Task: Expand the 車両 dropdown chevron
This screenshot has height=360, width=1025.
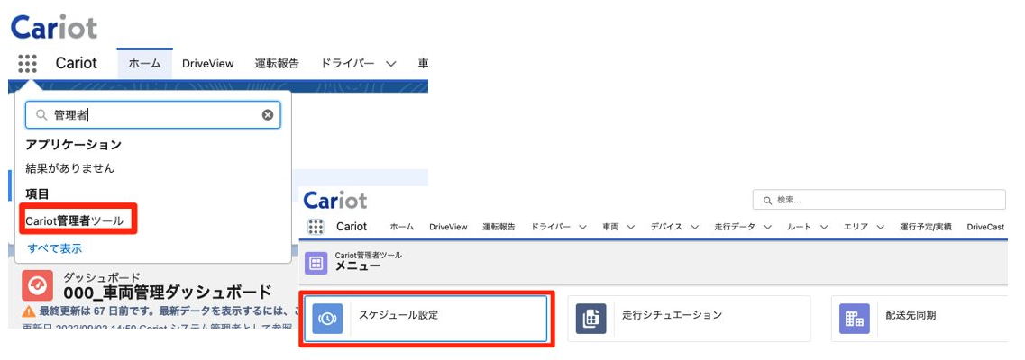Action: click(x=631, y=227)
